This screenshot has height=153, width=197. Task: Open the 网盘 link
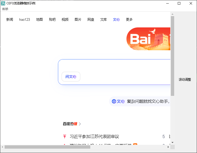click(91, 19)
